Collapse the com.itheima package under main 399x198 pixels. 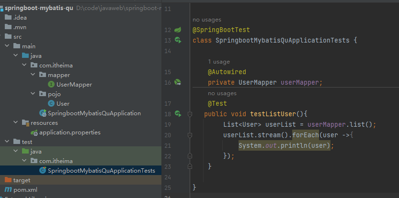24,66
